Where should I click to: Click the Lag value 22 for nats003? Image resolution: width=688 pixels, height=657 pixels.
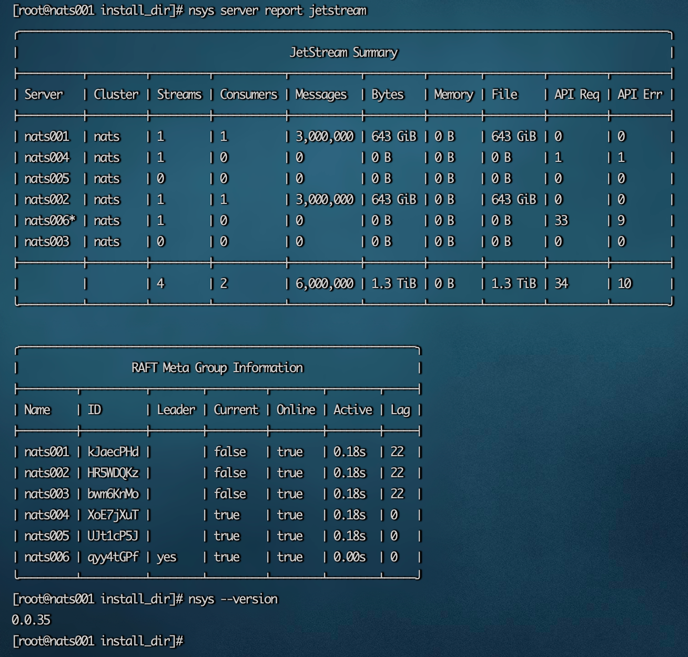point(397,494)
